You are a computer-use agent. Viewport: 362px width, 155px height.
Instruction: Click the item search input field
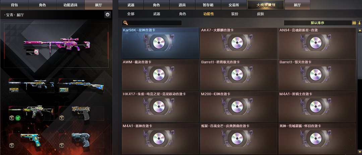[152, 23]
